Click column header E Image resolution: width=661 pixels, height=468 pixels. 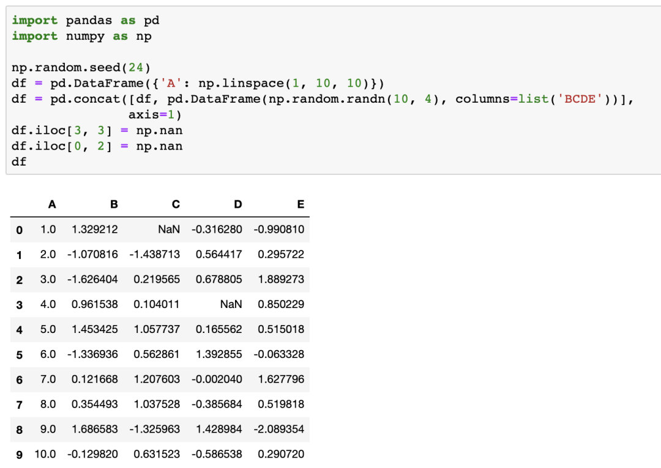(300, 205)
